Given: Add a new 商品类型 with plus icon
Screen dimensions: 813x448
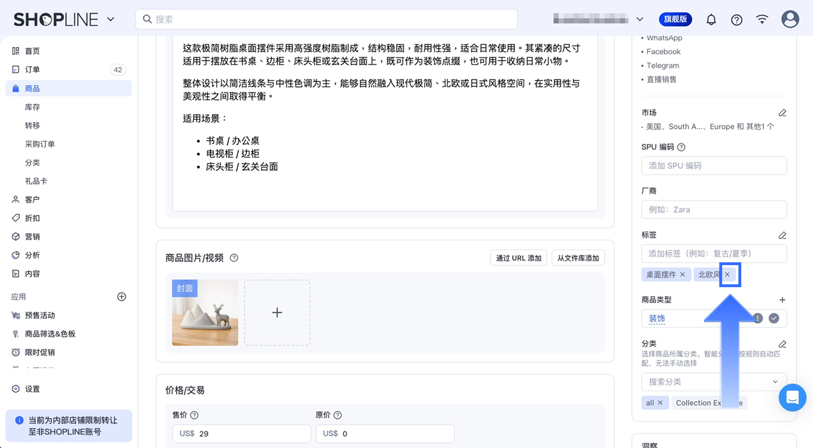Looking at the screenshot, I should [x=782, y=300].
